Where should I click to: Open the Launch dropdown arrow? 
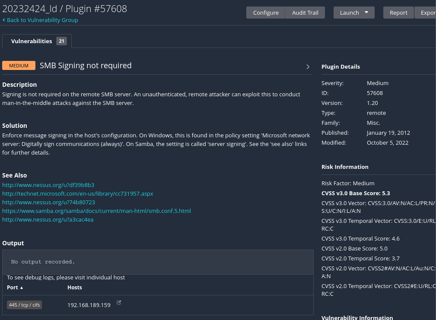point(366,13)
